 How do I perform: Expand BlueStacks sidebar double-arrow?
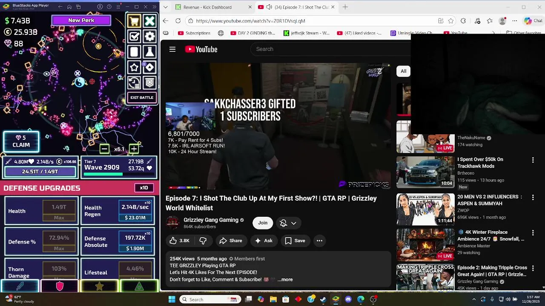155,7
